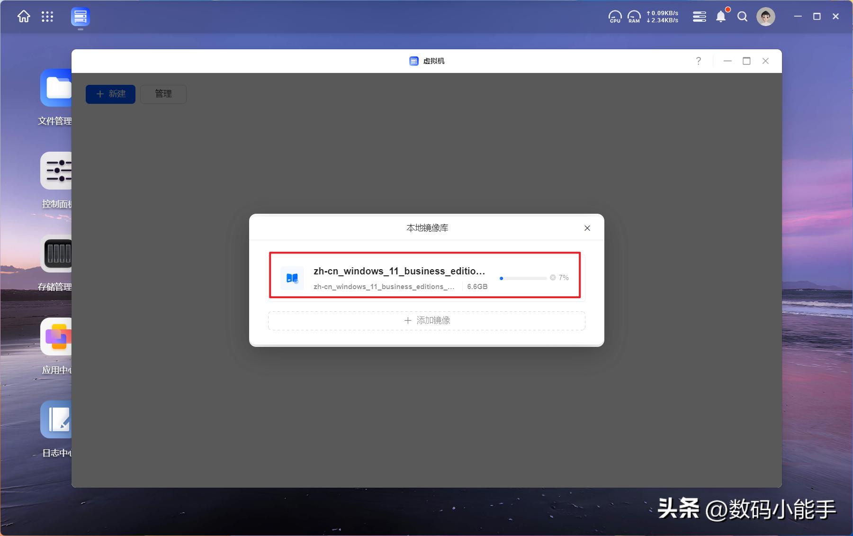This screenshot has height=536, width=853.
Task: Open the CPU usage monitor
Action: 615,17
